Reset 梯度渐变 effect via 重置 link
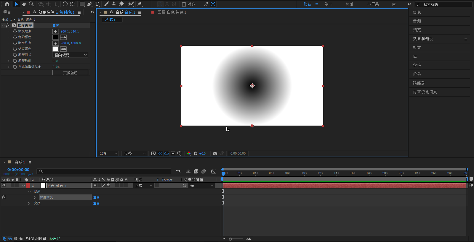Image resolution: width=474 pixels, height=242 pixels. coord(56,26)
